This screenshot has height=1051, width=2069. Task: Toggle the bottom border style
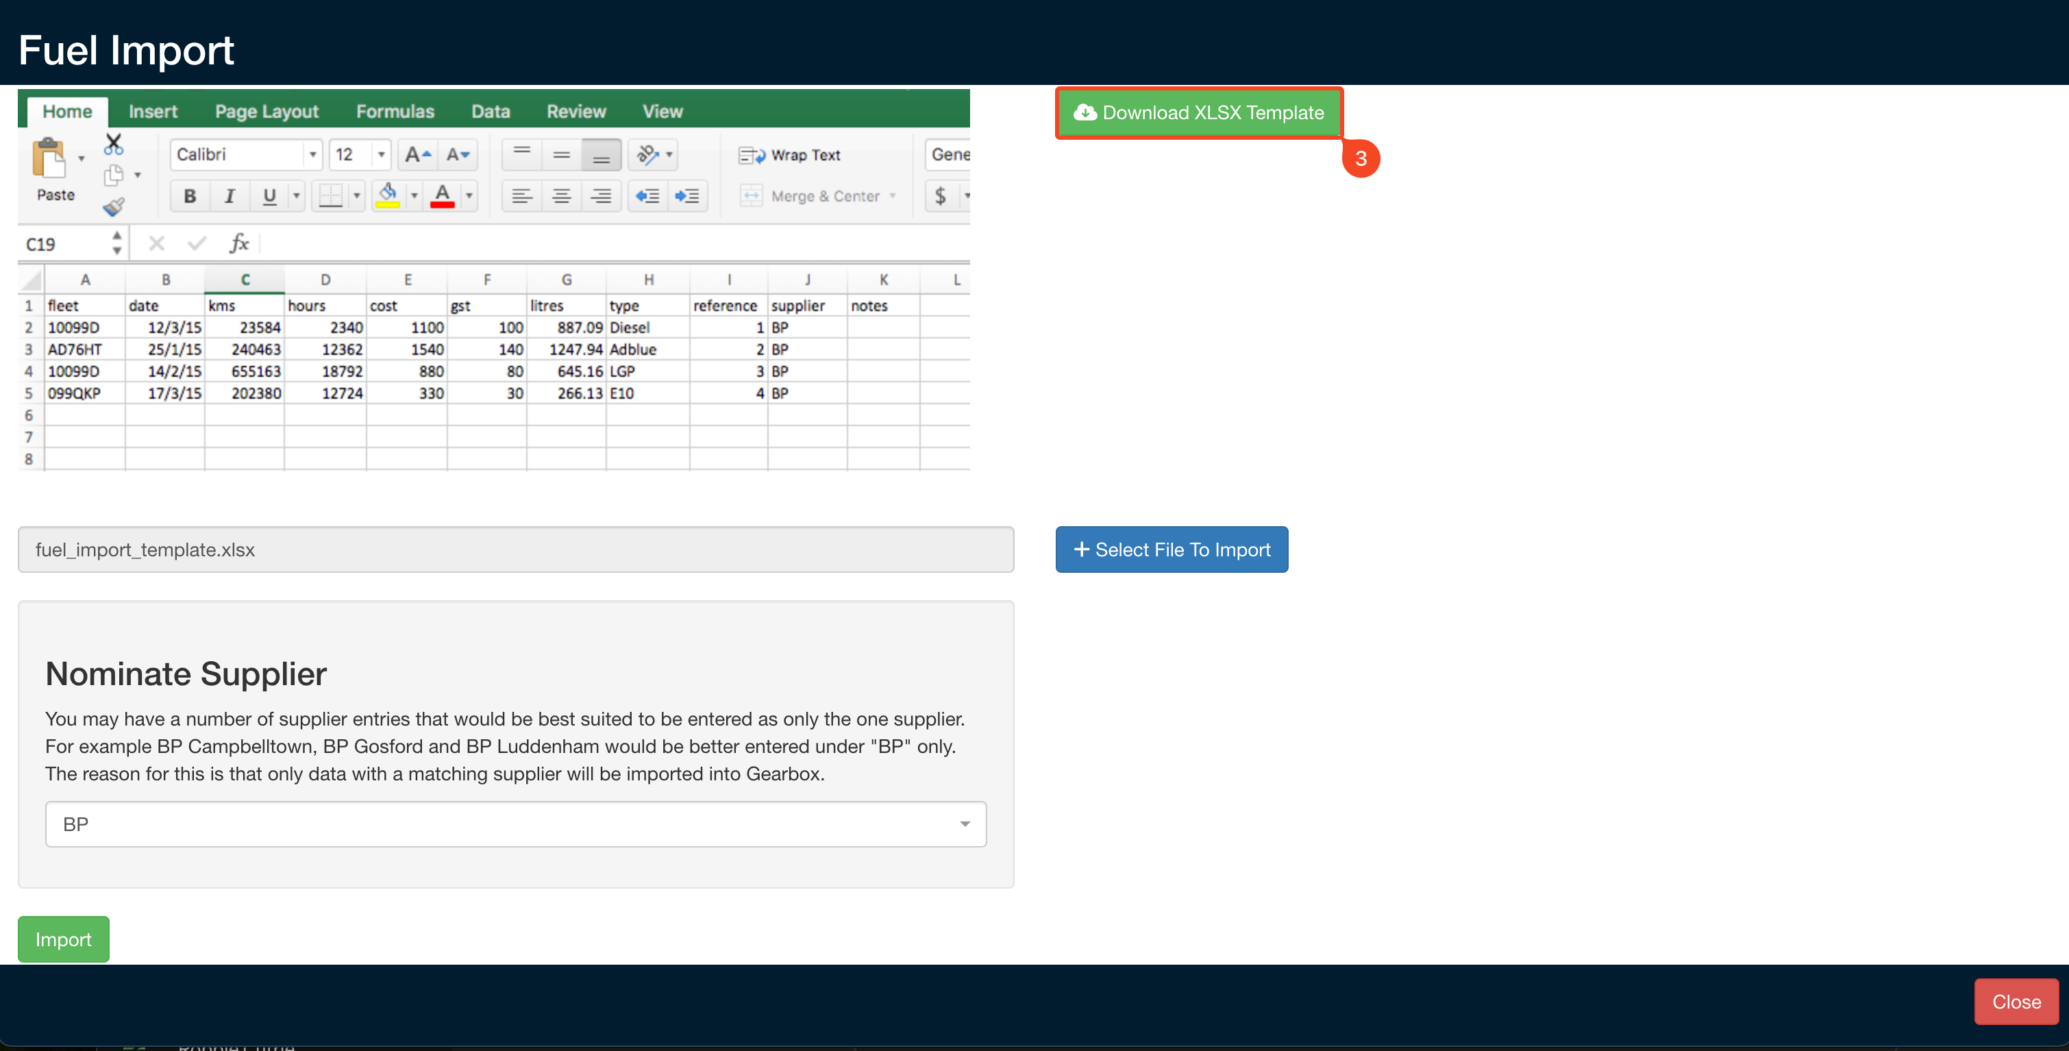[x=332, y=195]
